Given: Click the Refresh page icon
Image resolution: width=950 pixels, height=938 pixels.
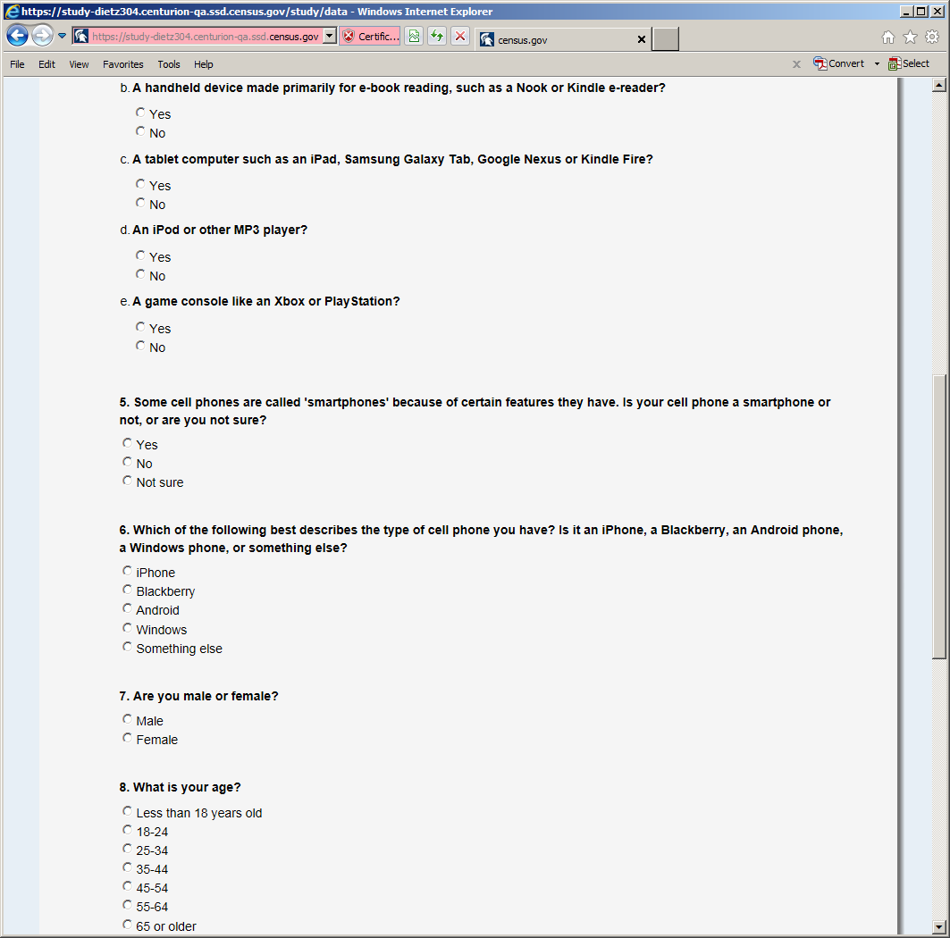Looking at the screenshot, I should click(x=436, y=37).
